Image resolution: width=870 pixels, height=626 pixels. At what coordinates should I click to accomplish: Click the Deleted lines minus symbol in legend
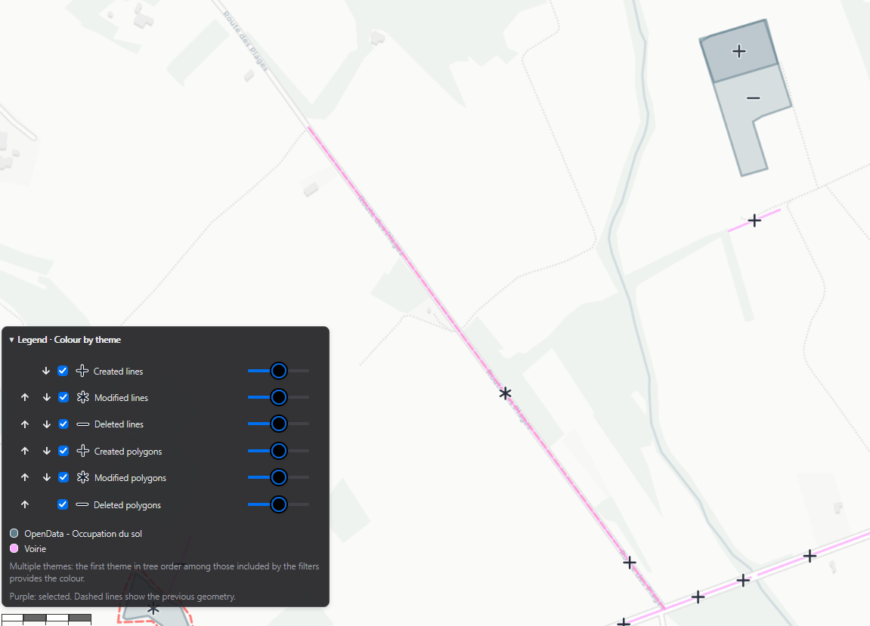click(82, 424)
